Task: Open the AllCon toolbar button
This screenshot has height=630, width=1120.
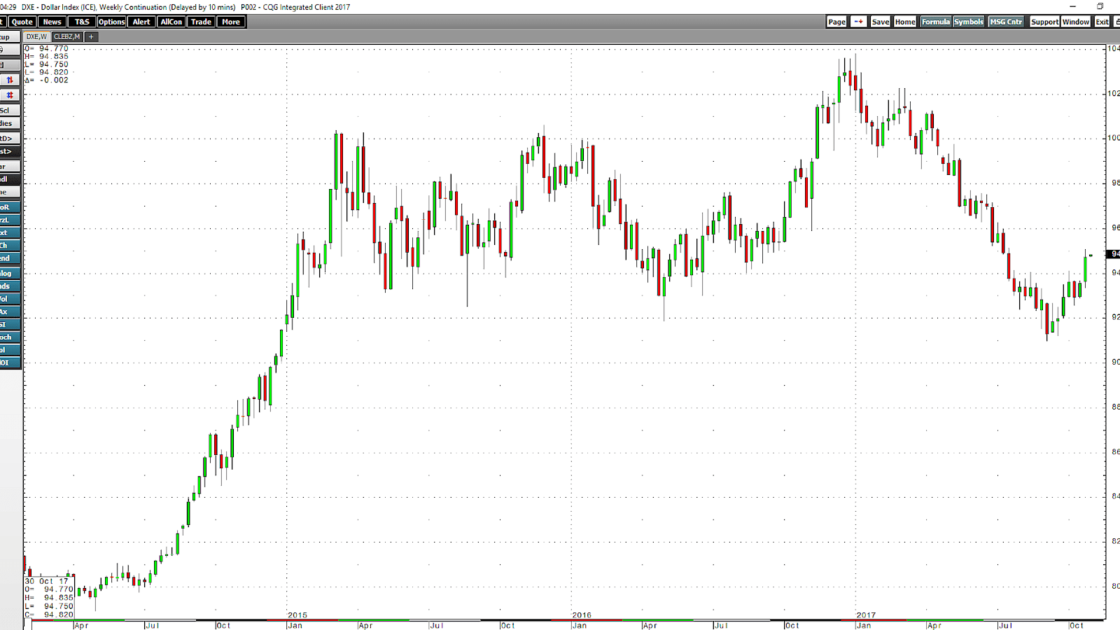Action: click(x=171, y=22)
